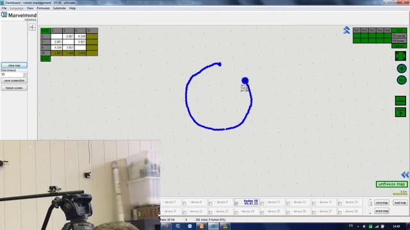The width and height of the screenshot is (410, 230).
Task: Click the freeze screen button
Action: pyautogui.click(x=14, y=88)
